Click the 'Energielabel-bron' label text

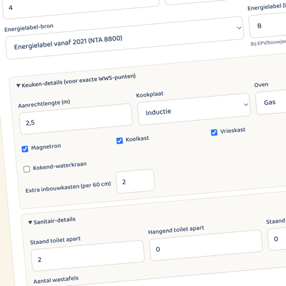tap(29, 27)
